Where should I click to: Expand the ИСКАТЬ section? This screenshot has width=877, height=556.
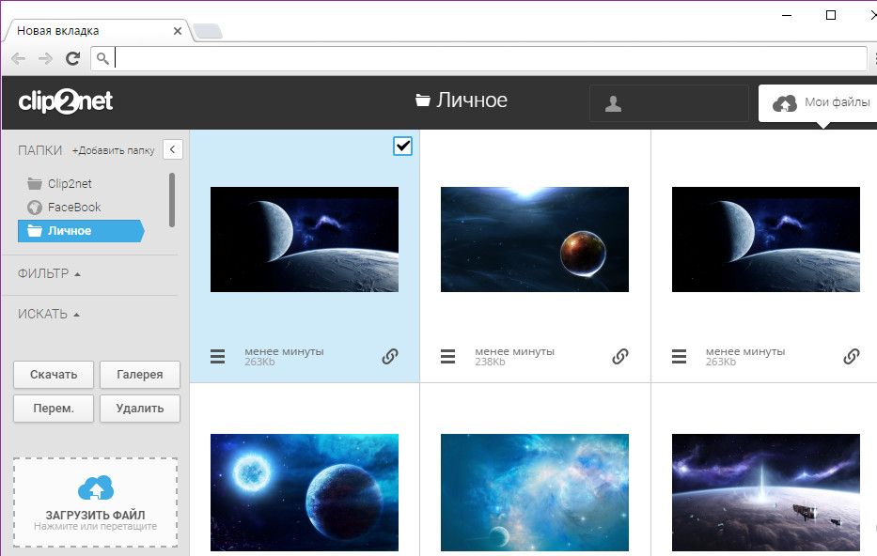coord(49,314)
